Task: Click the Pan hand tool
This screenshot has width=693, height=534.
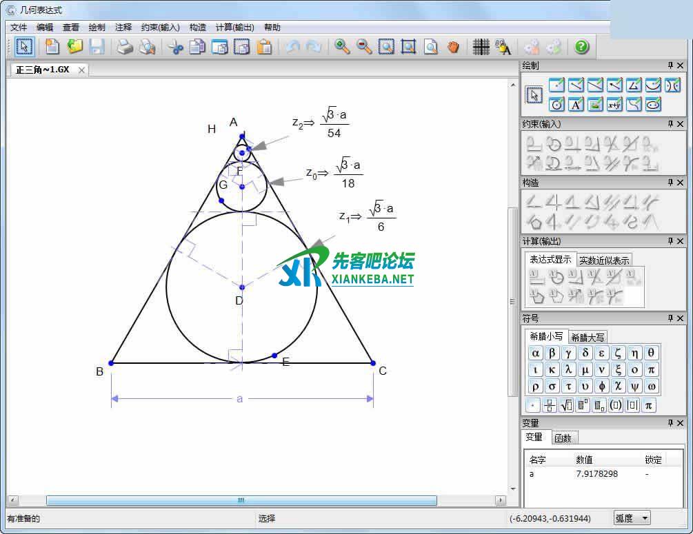Action: click(453, 47)
